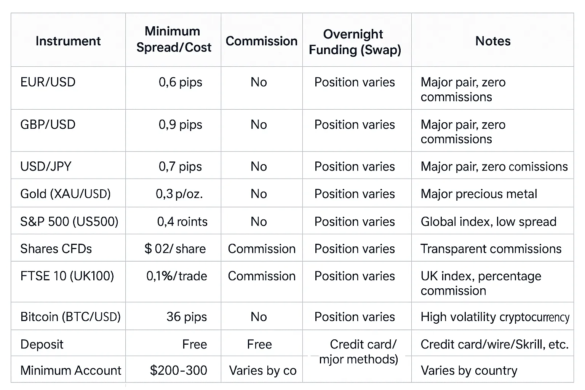Select the Overnight Funding (Swap) header
The image size is (585, 390).
click(355, 42)
